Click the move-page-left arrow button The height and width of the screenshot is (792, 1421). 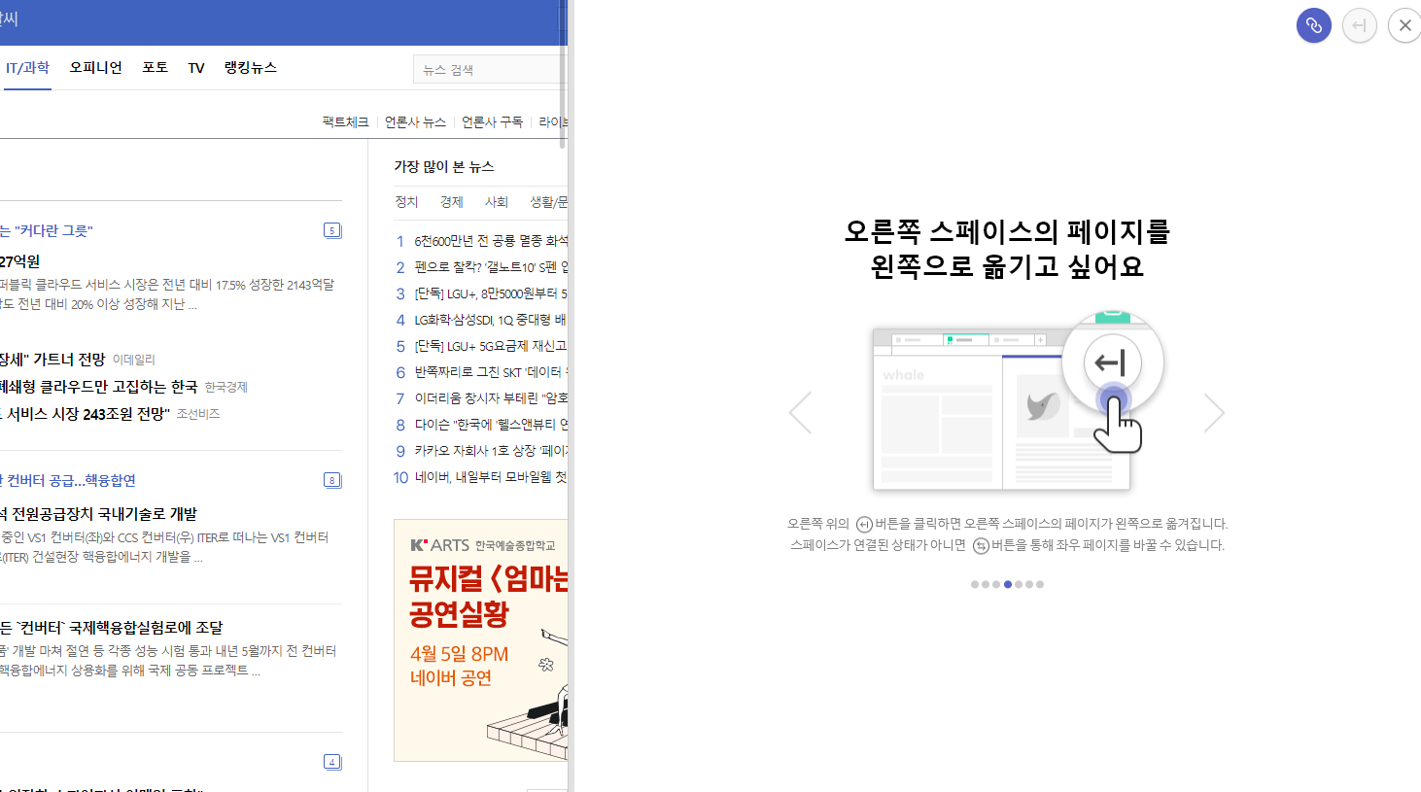click(x=1359, y=25)
